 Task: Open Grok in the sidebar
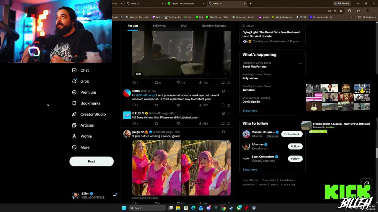coord(80,81)
